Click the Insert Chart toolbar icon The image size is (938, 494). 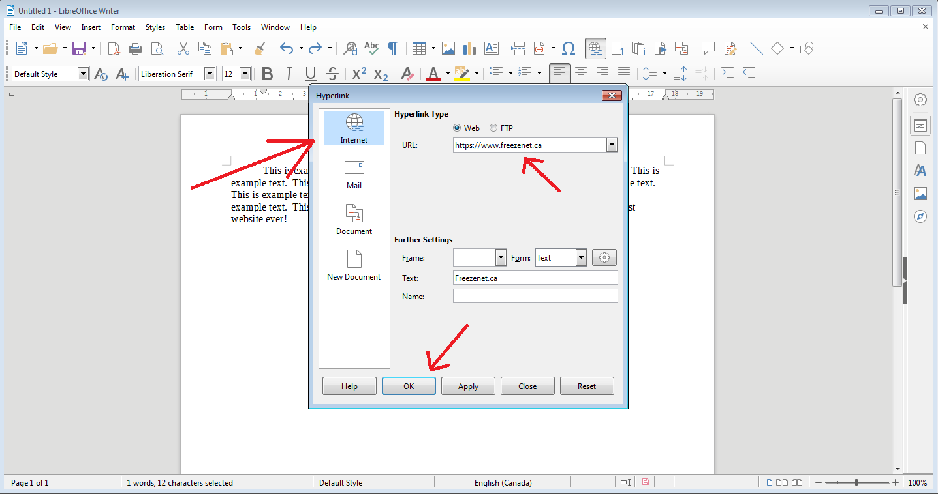coord(469,48)
